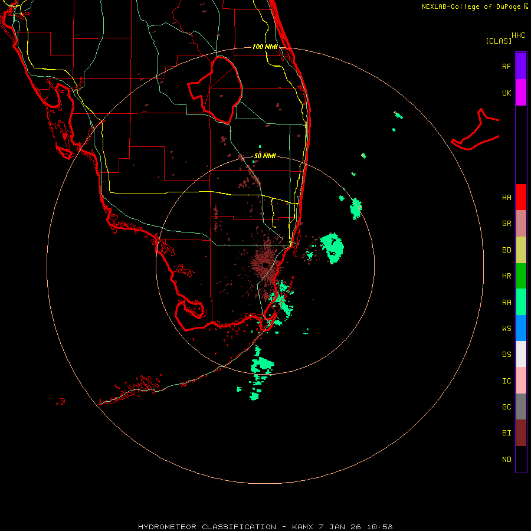Image resolution: width=531 pixels, height=531 pixels.
Task: Select the IC pink legend swatch
Action: [x=521, y=381]
